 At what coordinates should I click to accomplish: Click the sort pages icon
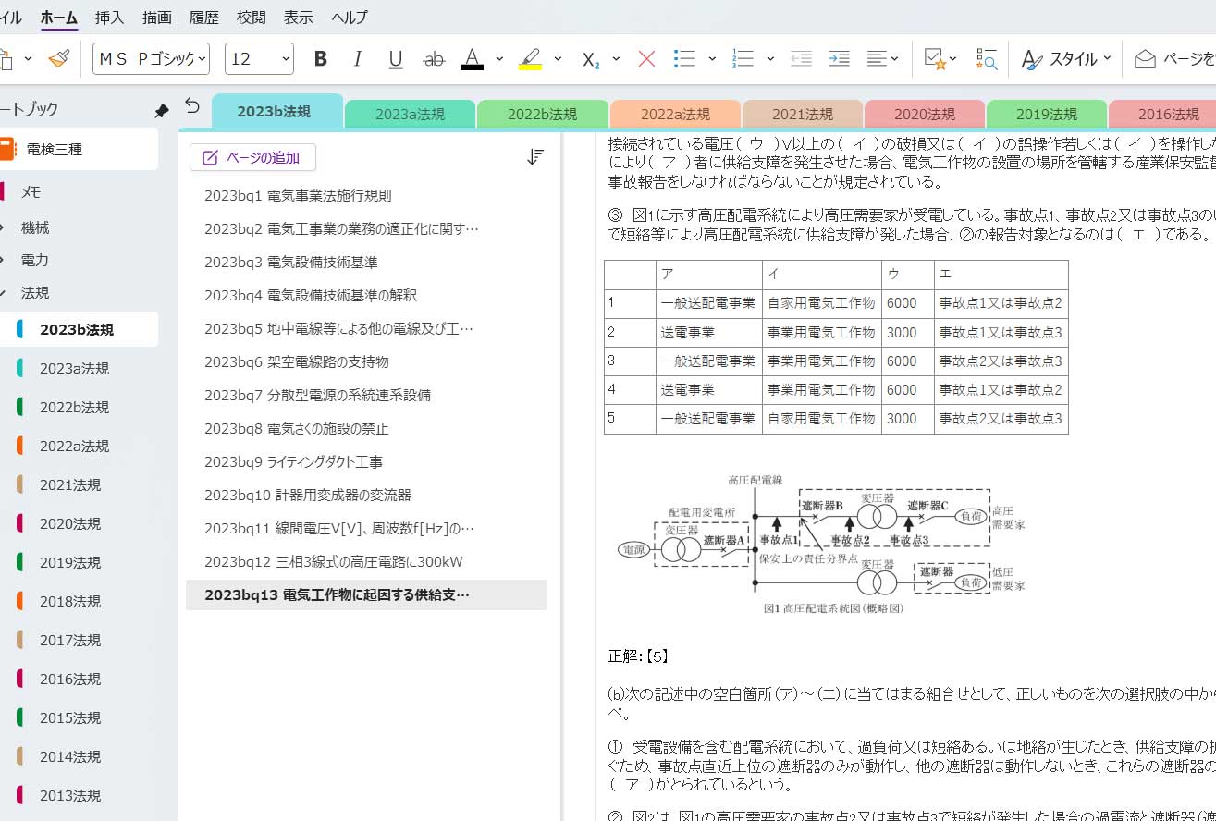(x=534, y=157)
